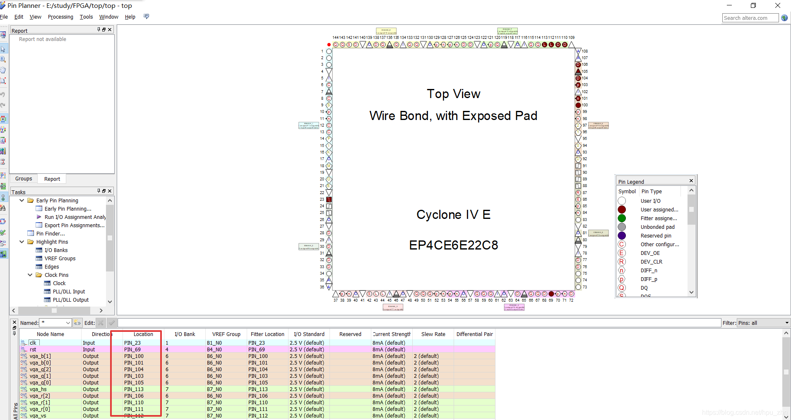
Task: Open the Processing menu
Action: 60,17
